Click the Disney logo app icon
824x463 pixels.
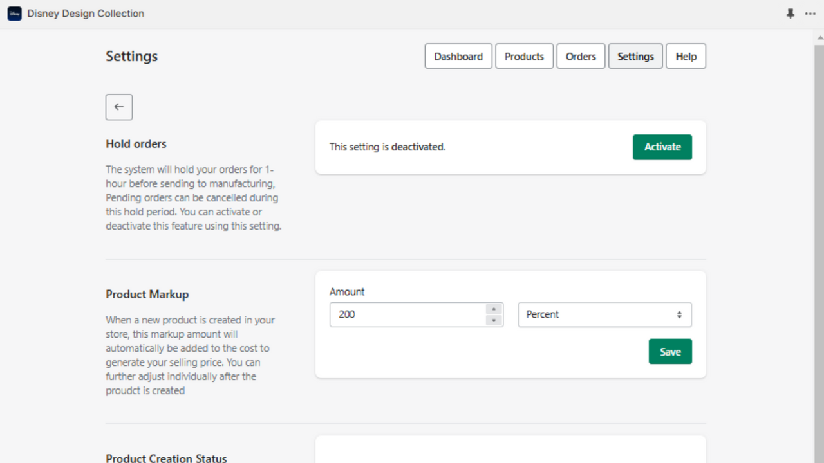pos(14,14)
